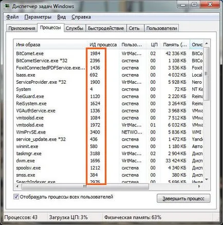Sort by ИД процесса column header
The height and width of the screenshot is (225, 223).
103,45
